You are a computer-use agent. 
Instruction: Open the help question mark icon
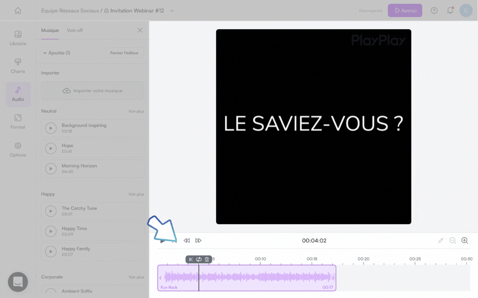434,10
